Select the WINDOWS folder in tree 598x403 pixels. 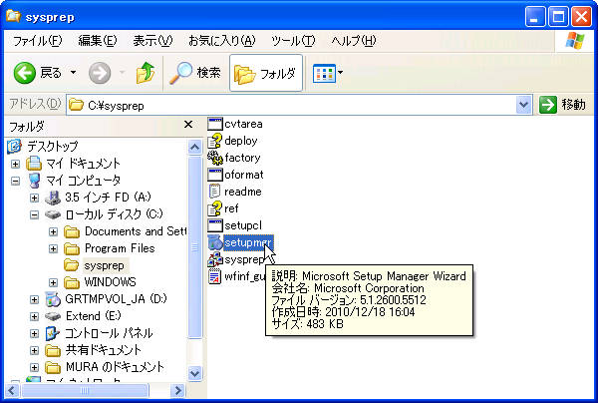pos(110,282)
